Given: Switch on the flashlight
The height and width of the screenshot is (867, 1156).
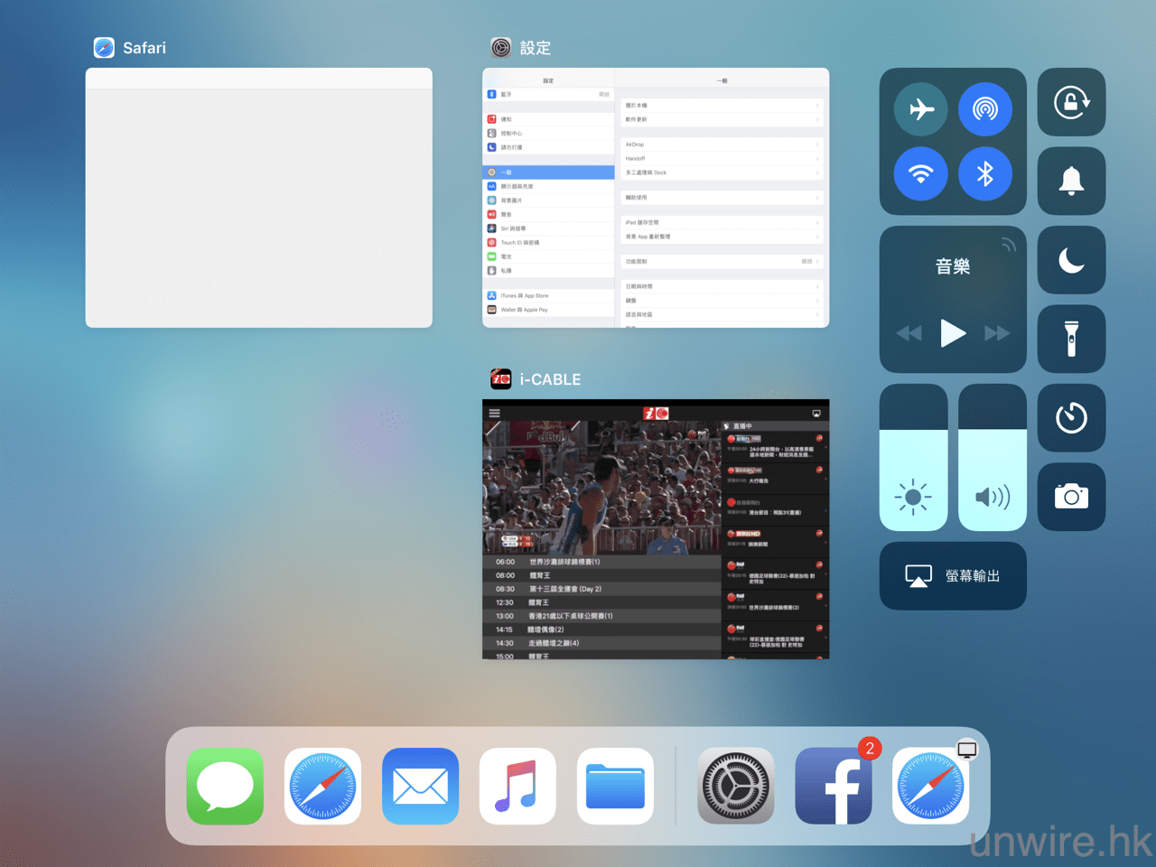Looking at the screenshot, I should pos(1071,339).
